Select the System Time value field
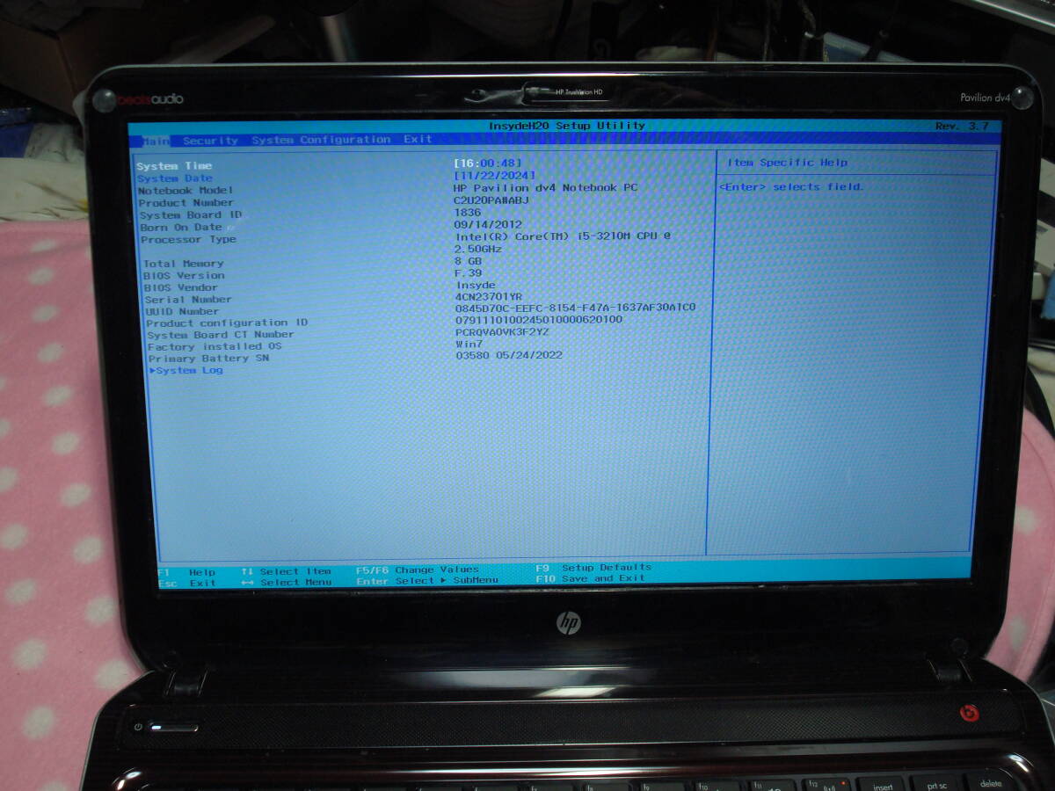Image resolution: width=1055 pixels, height=791 pixels. pos(488,163)
